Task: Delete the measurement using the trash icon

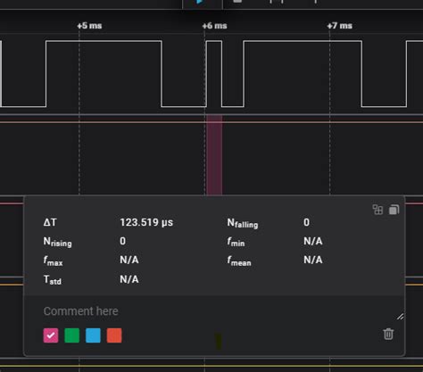Action: click(x=388, y=334)
